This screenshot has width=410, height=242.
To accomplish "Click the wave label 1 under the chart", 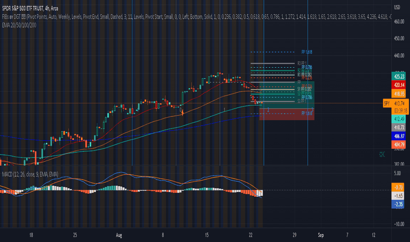I will tap(224, 110).
